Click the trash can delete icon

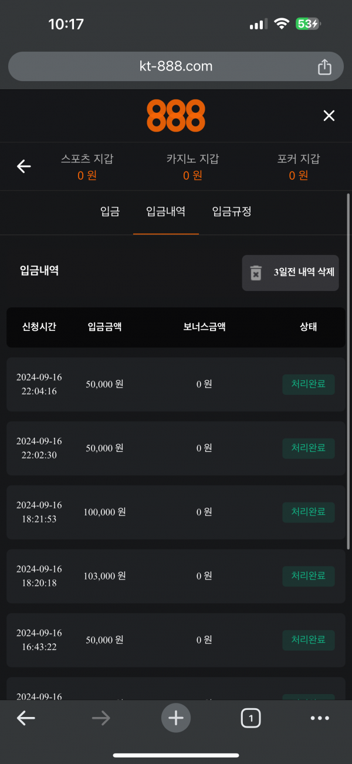[256, 273]
